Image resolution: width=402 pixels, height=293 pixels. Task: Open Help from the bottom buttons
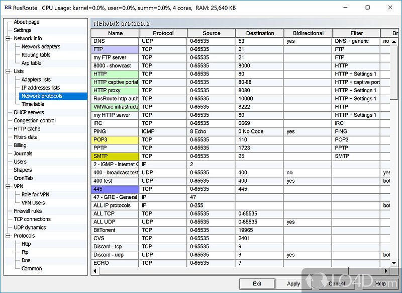tap(380, 283)
